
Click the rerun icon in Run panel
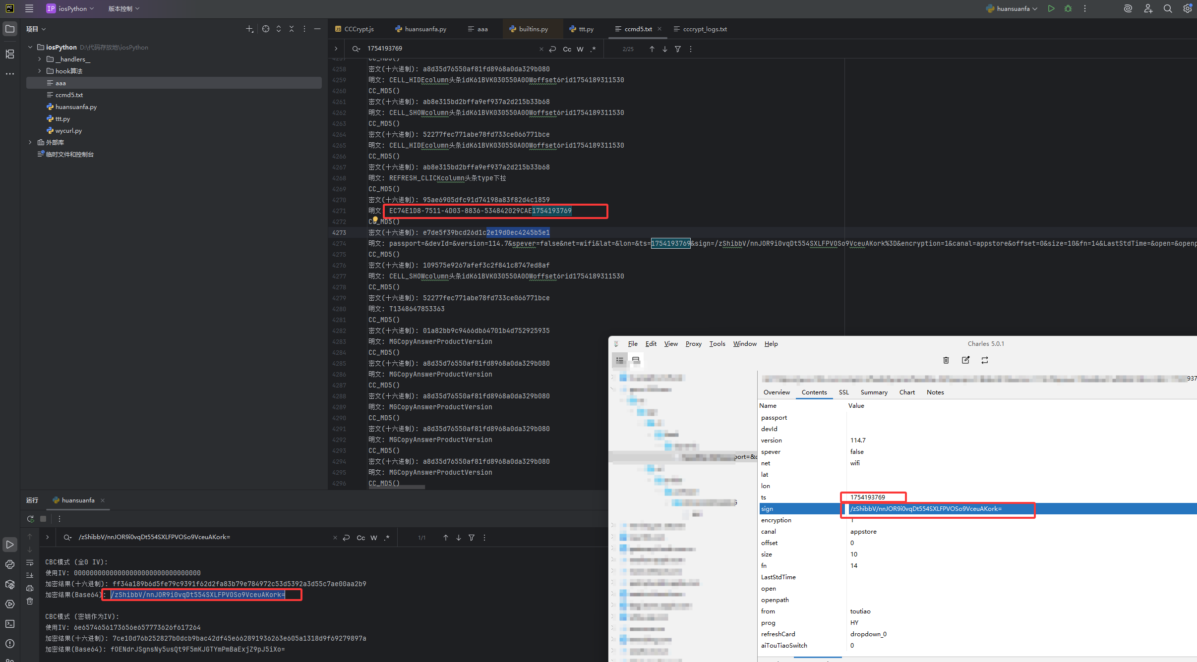30,519
